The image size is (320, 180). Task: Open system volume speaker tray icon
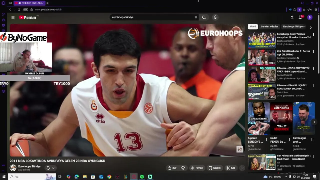[298, 177]
